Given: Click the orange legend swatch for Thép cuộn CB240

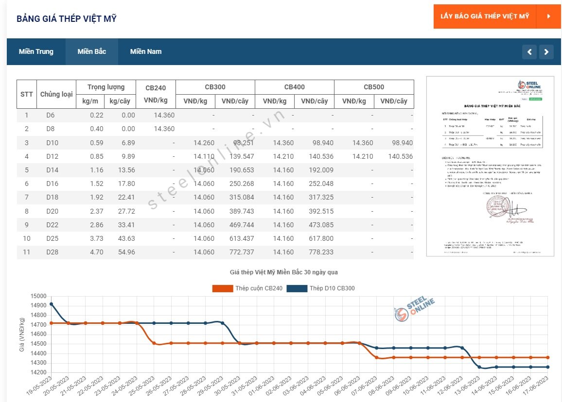Looking at the screenshot, I should click(223, 288).
